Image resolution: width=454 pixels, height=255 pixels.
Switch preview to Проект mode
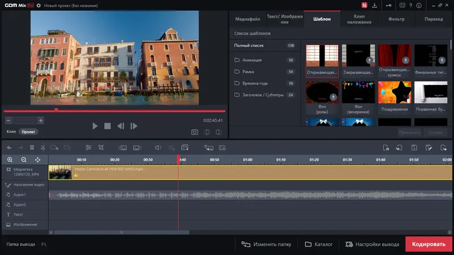(28, 131)
